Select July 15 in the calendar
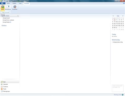 [x=113, y=24]
